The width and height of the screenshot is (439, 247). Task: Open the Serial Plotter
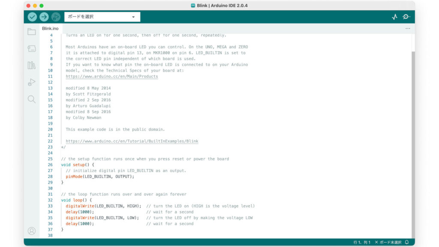coord(394,16)
